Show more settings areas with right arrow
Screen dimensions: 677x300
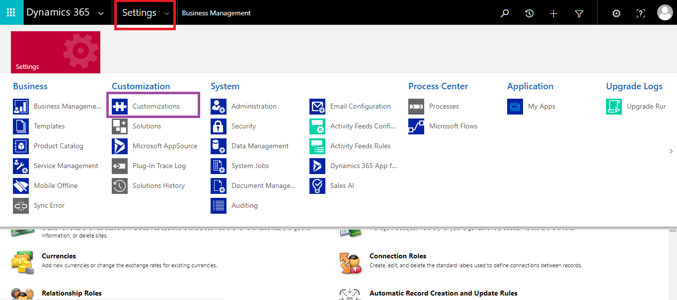671,151
